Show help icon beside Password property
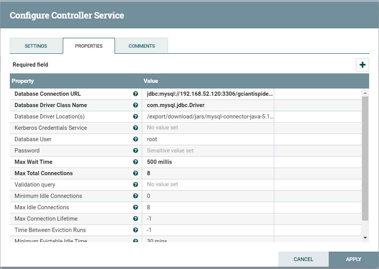 coord(135,151)
